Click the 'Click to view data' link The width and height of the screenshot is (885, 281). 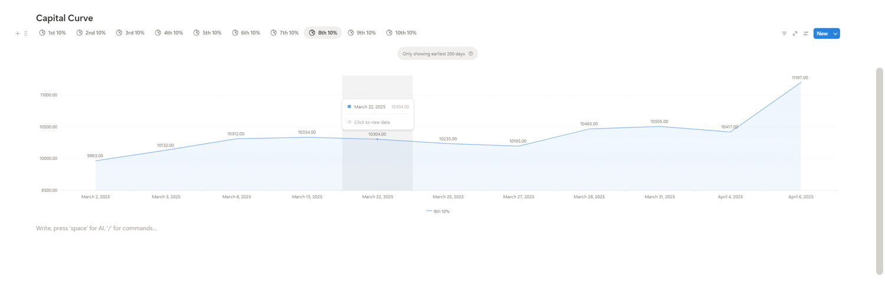point(372,122)
